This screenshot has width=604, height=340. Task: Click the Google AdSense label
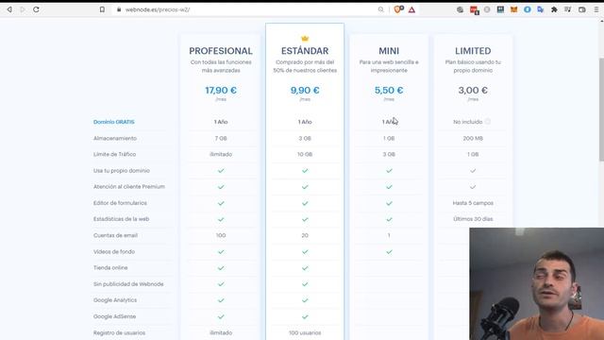(x=114, y=316)
